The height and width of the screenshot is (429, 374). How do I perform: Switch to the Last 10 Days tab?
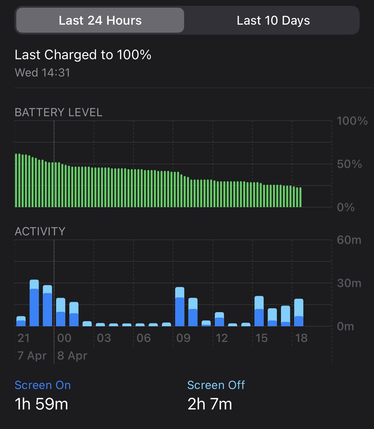click(x=273, y=20)
